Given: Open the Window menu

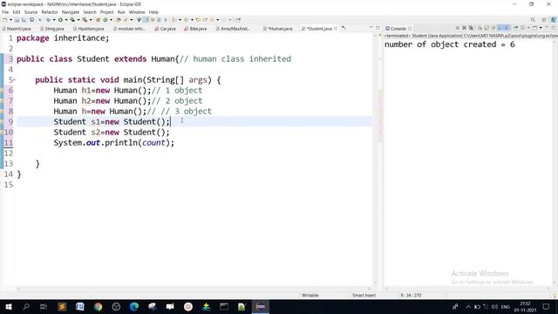Looking at the screenshot, I should pos(137,12).
